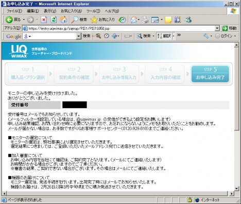
Task: Open the Forward button history dropdown arrow
Action: [37, 20]
